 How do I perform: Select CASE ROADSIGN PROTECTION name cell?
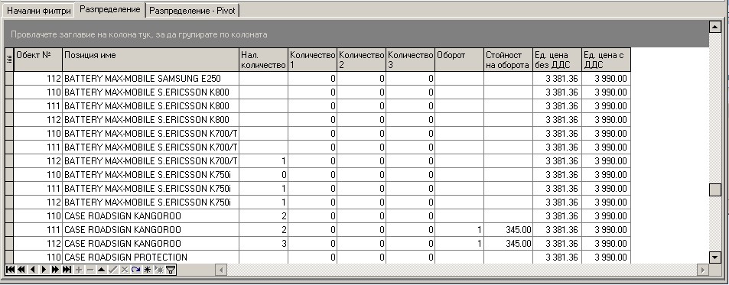click(151, 257)
